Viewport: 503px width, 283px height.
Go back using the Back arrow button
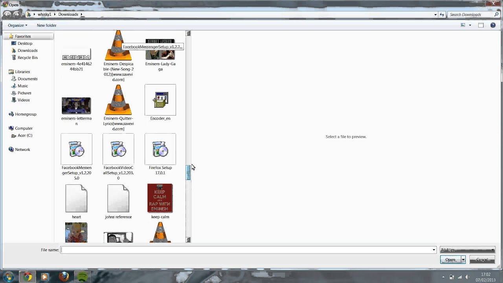tap(7, 15)
